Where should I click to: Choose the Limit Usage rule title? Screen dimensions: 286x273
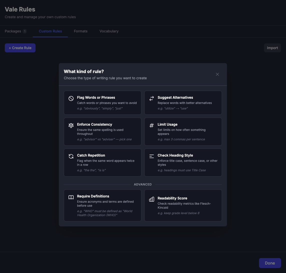(167, 124)
